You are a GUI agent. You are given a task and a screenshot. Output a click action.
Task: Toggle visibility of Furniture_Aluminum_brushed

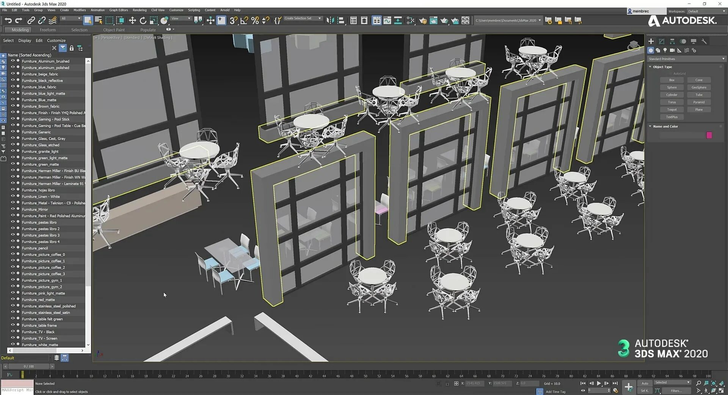13,61
